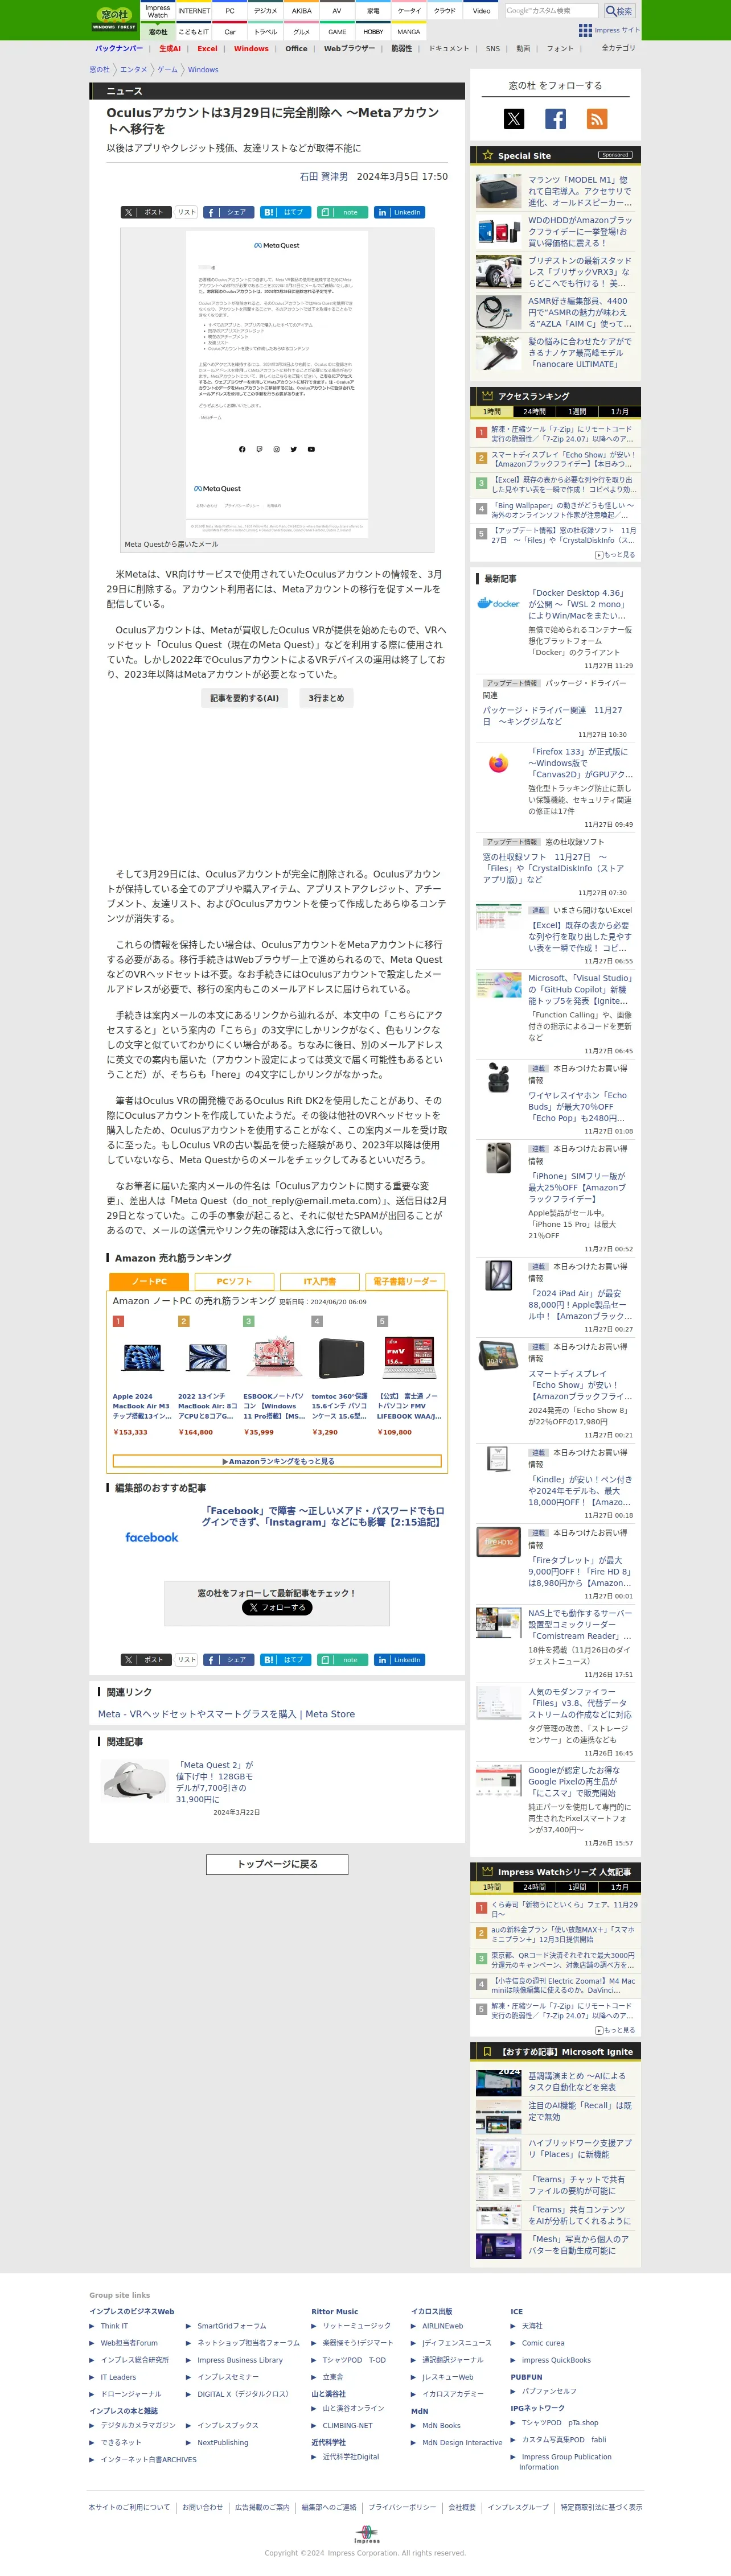Open the Meta Quest email screenshot image
This screenshot has width=731, height=2576.
(277, 384)
